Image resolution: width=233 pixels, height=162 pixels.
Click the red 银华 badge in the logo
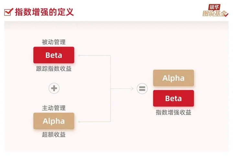(214, 7)
